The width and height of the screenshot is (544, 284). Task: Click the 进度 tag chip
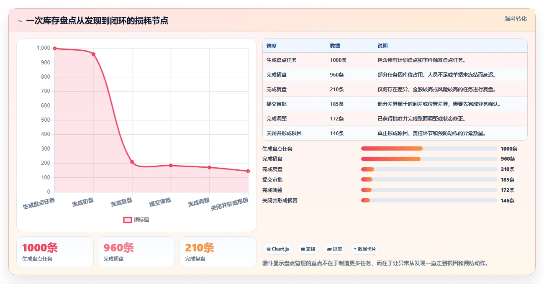pyautogui.click(x=334, y=249)
